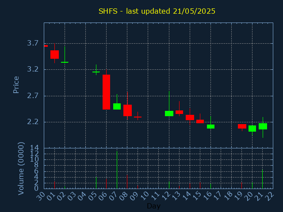Pick the green doji candle on day 05
The height and width of the screenshot is (212, 283).
[96, 72]
